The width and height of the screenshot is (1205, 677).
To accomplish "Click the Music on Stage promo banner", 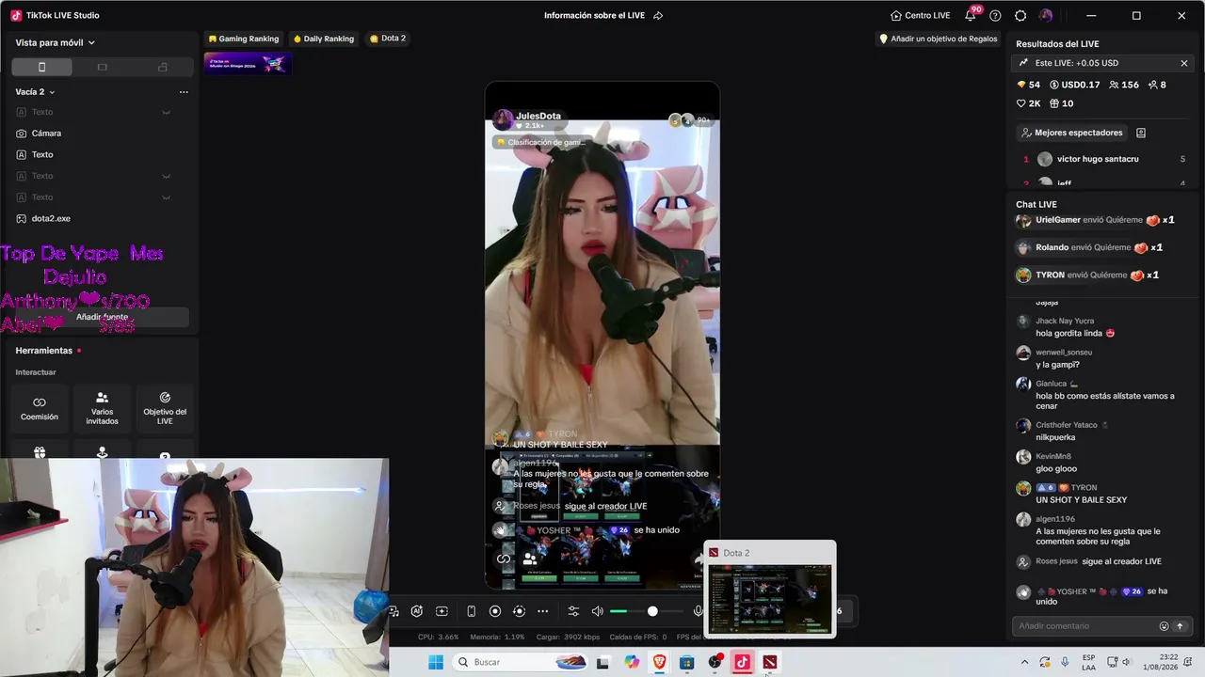I will click(x=248, y=63).
